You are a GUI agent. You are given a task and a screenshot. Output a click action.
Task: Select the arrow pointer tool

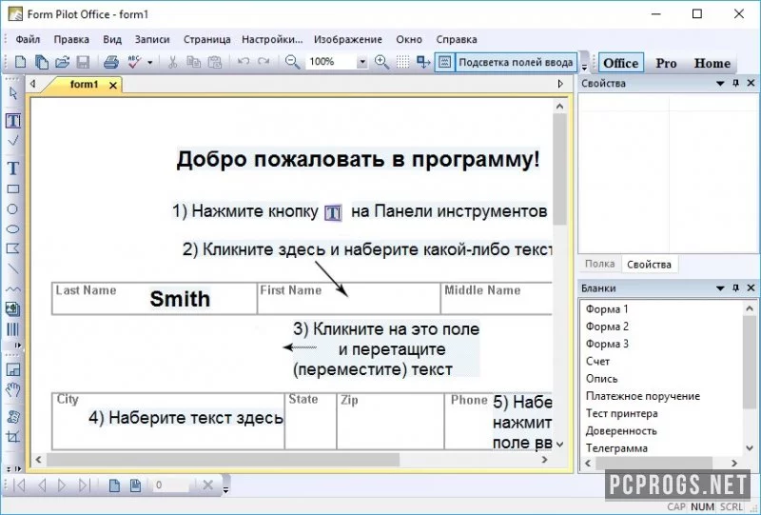pos(13,92)
